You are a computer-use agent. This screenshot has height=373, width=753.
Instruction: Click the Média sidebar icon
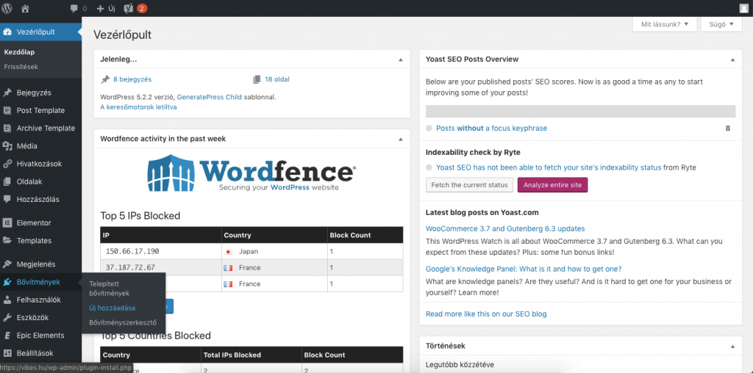tap(7, 145)
